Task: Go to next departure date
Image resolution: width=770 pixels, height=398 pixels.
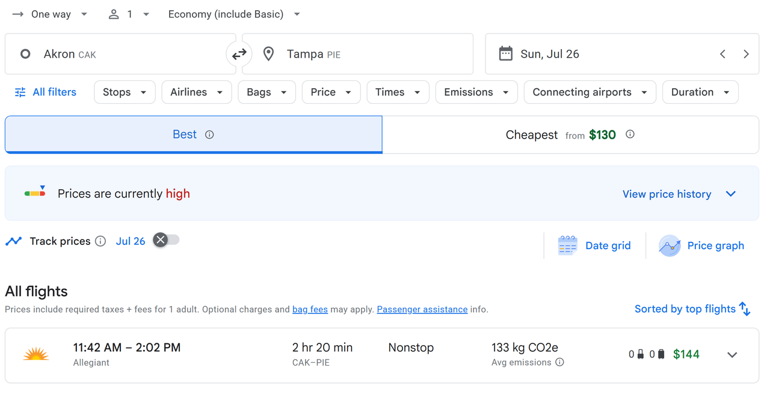Action: click(x=746, y=54)
